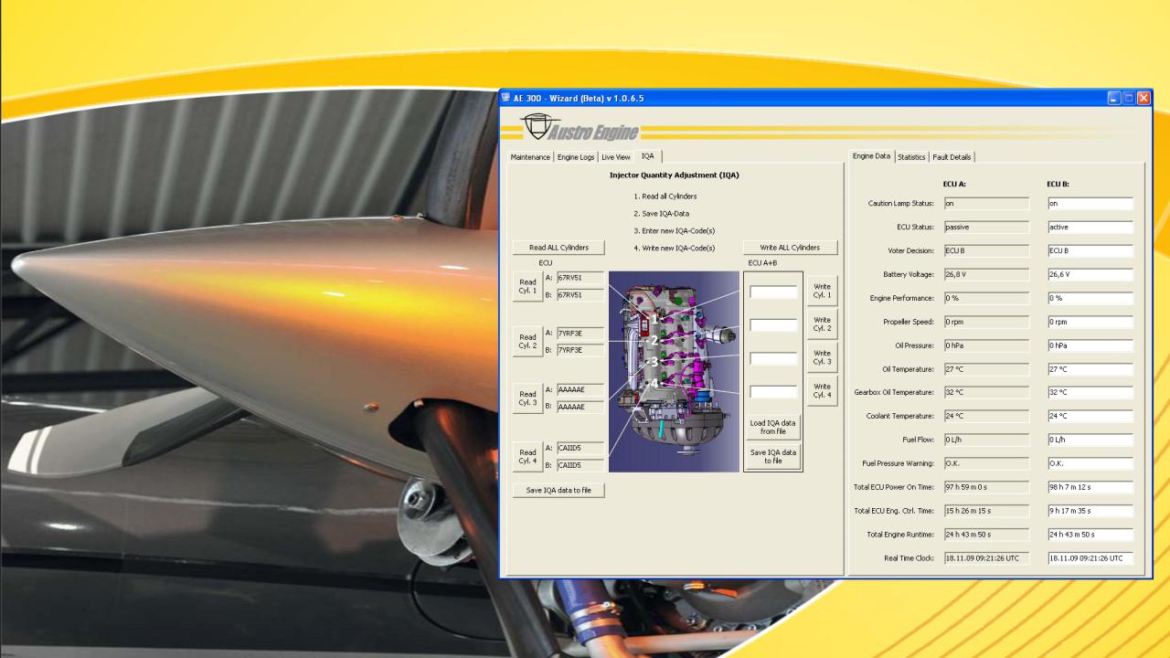Screen dimensions: 1170x658
Task: Click Save IQA data to file below Read Cyl. 4
Action: [x=558, y=490]
